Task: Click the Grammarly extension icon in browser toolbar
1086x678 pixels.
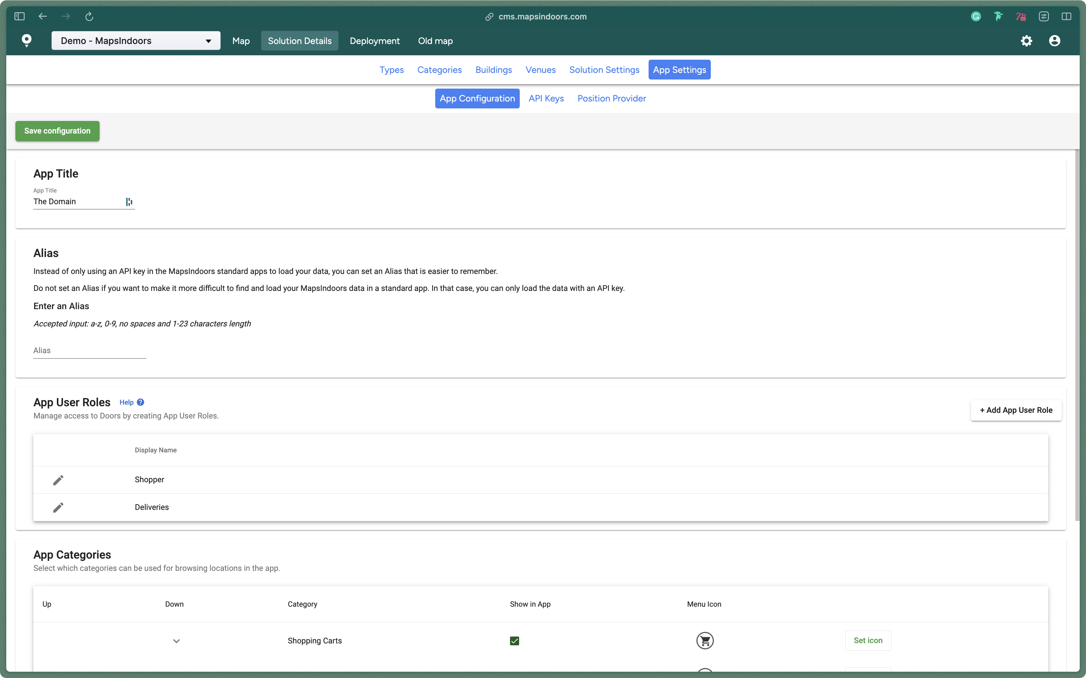Action: pos(976,17)
